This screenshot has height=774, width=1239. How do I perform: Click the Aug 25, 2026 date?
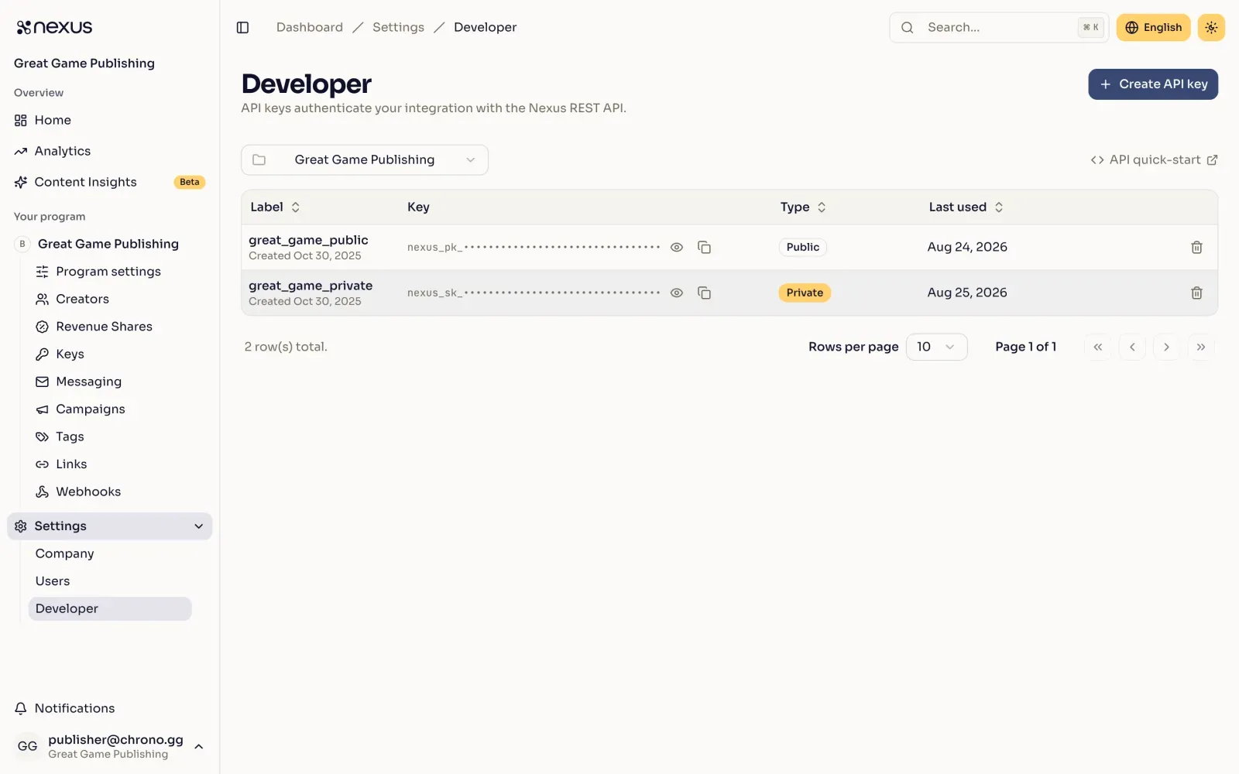coord(967,293)
